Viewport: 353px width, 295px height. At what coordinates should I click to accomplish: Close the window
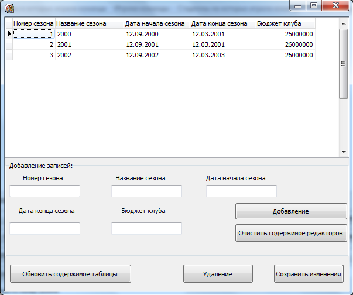coord(335,6)
